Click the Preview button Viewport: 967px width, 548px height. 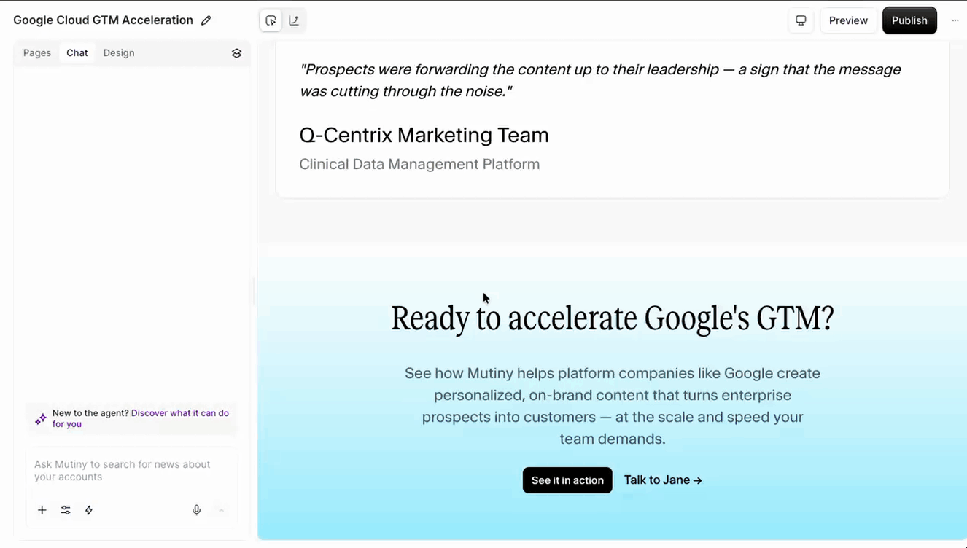pos(848,20)
